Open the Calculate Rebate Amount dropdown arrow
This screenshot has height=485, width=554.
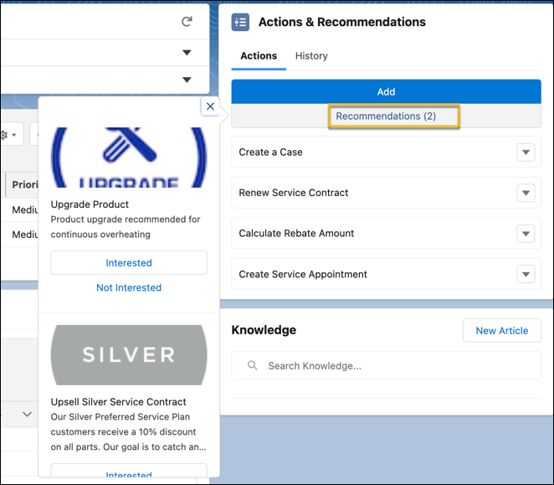[526, 234]
